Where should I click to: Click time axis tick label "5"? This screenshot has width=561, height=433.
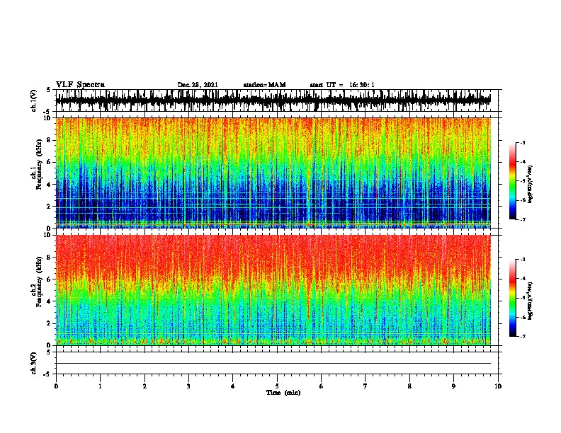[277, 386]
